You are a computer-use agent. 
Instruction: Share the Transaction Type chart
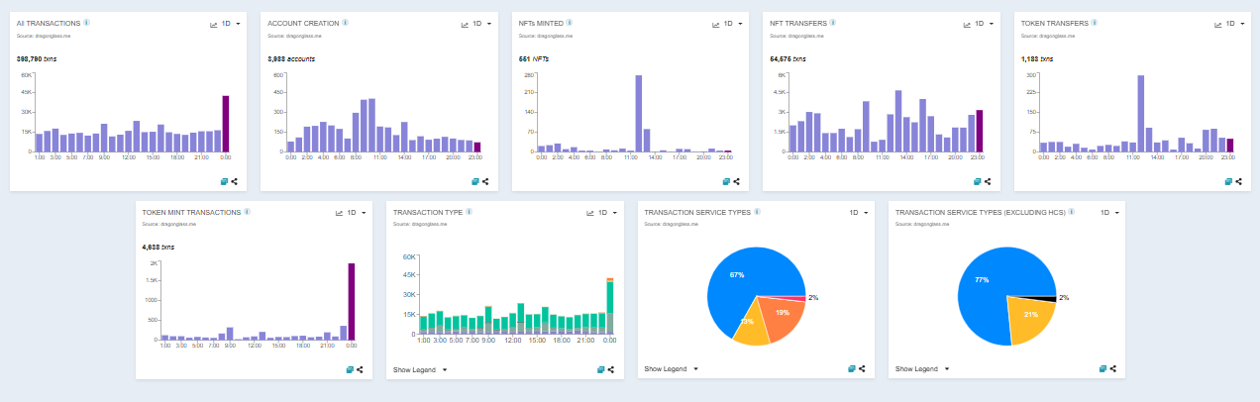(611, 369)
